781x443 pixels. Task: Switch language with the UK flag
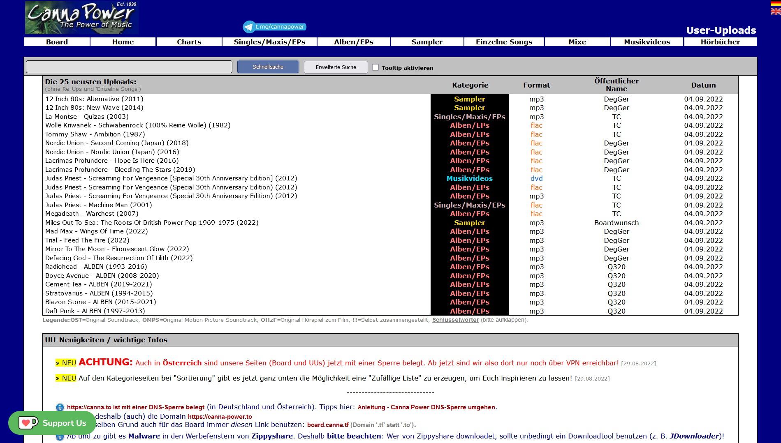776,11
